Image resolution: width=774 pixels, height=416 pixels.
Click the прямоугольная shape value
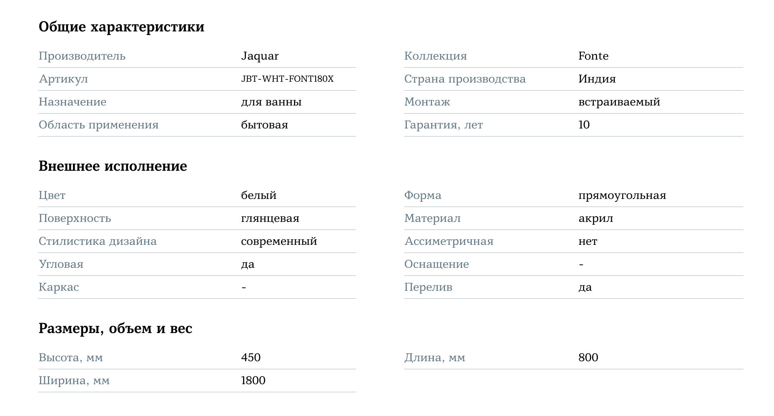click(622, 195)
